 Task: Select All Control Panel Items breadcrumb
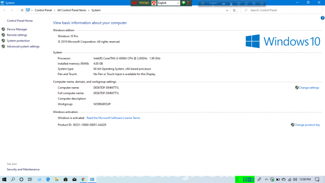click(x=71, y=10)
